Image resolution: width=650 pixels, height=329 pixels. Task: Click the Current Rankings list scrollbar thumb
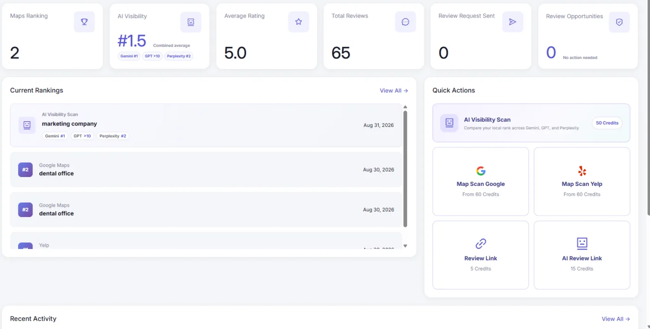(x=405, y=169)
